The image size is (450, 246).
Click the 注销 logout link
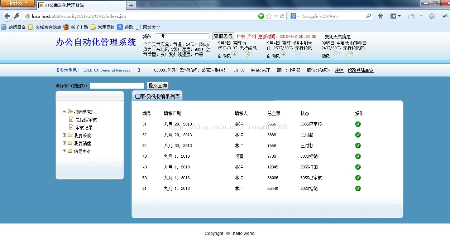(x=339, y=70)
